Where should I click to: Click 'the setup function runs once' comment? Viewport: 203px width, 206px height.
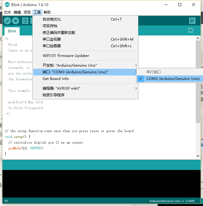pos(69,131)
